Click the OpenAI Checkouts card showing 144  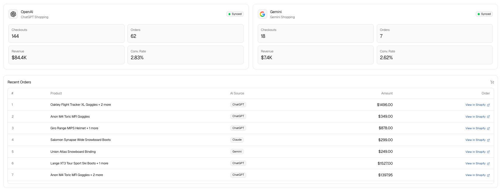pyautogui.click(x=66, y=33)
